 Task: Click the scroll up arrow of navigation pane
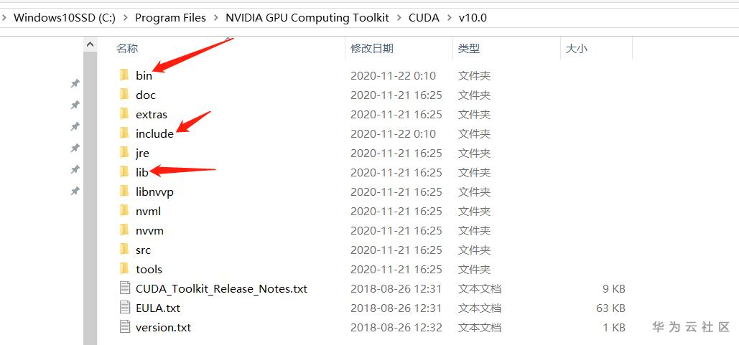point(90,44)
